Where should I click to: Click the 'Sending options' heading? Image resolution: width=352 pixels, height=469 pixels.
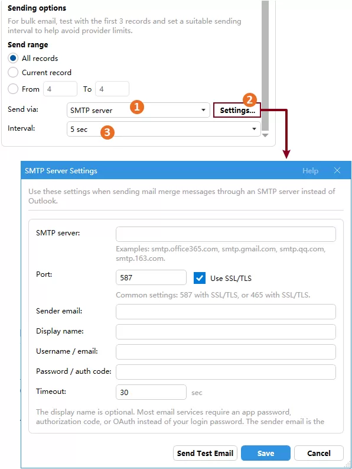coord(37,8)
